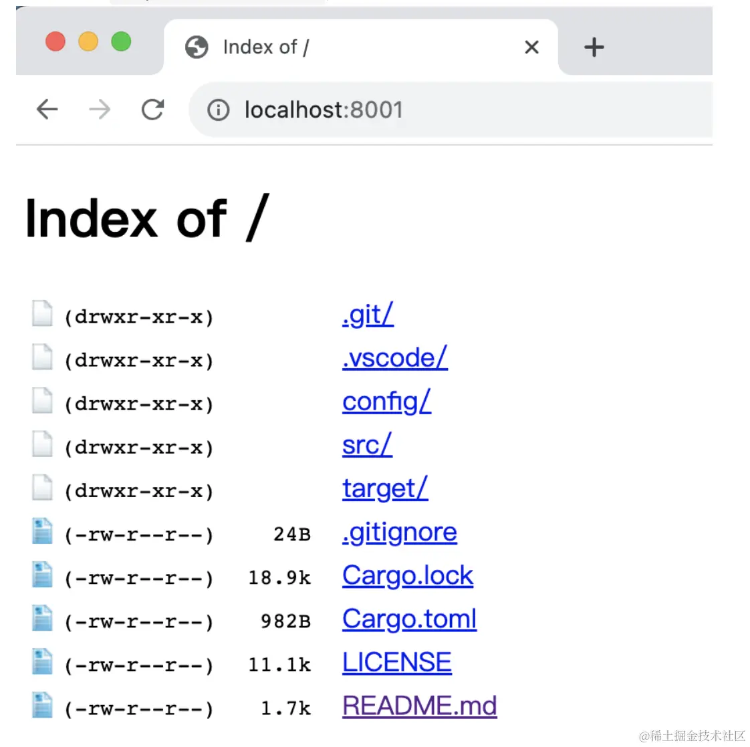
Task: Open the src/ directory link
Action: [367, 445]
